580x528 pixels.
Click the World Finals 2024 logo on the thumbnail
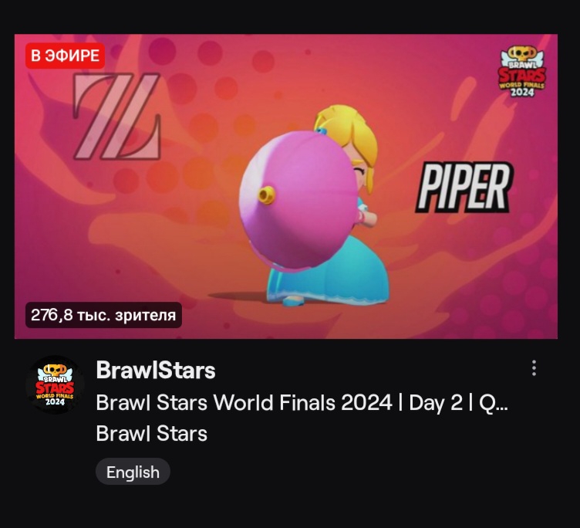[x=522, y=72]
